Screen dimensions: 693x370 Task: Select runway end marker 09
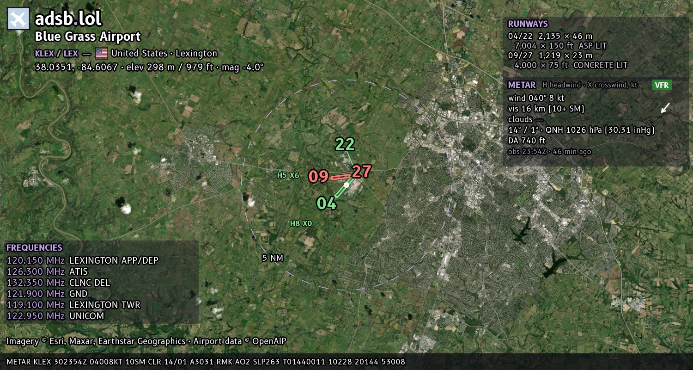(x=318, y=176)
